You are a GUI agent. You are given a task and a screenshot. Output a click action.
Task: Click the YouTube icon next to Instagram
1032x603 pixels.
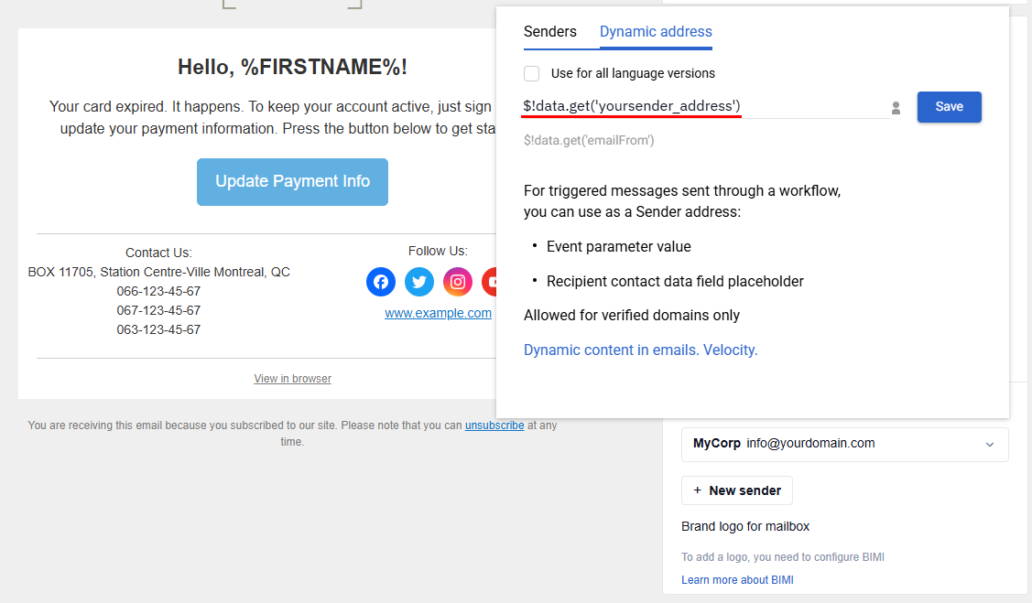494,282
